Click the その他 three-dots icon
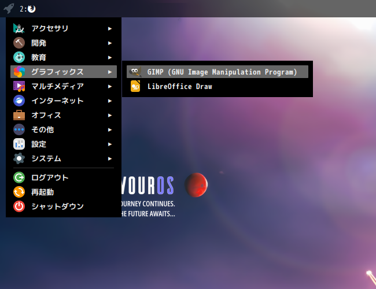Viewport: 376px width, 289px height. tap(19, 129)
